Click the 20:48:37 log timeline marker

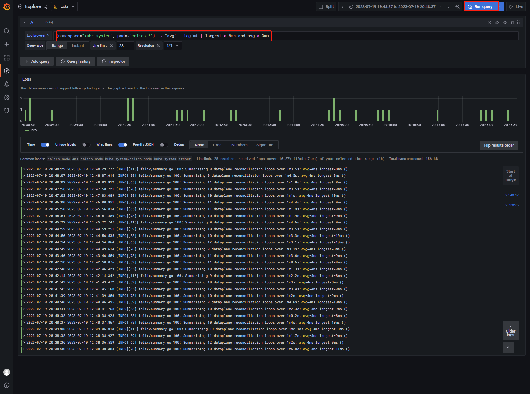coord(512,195)
